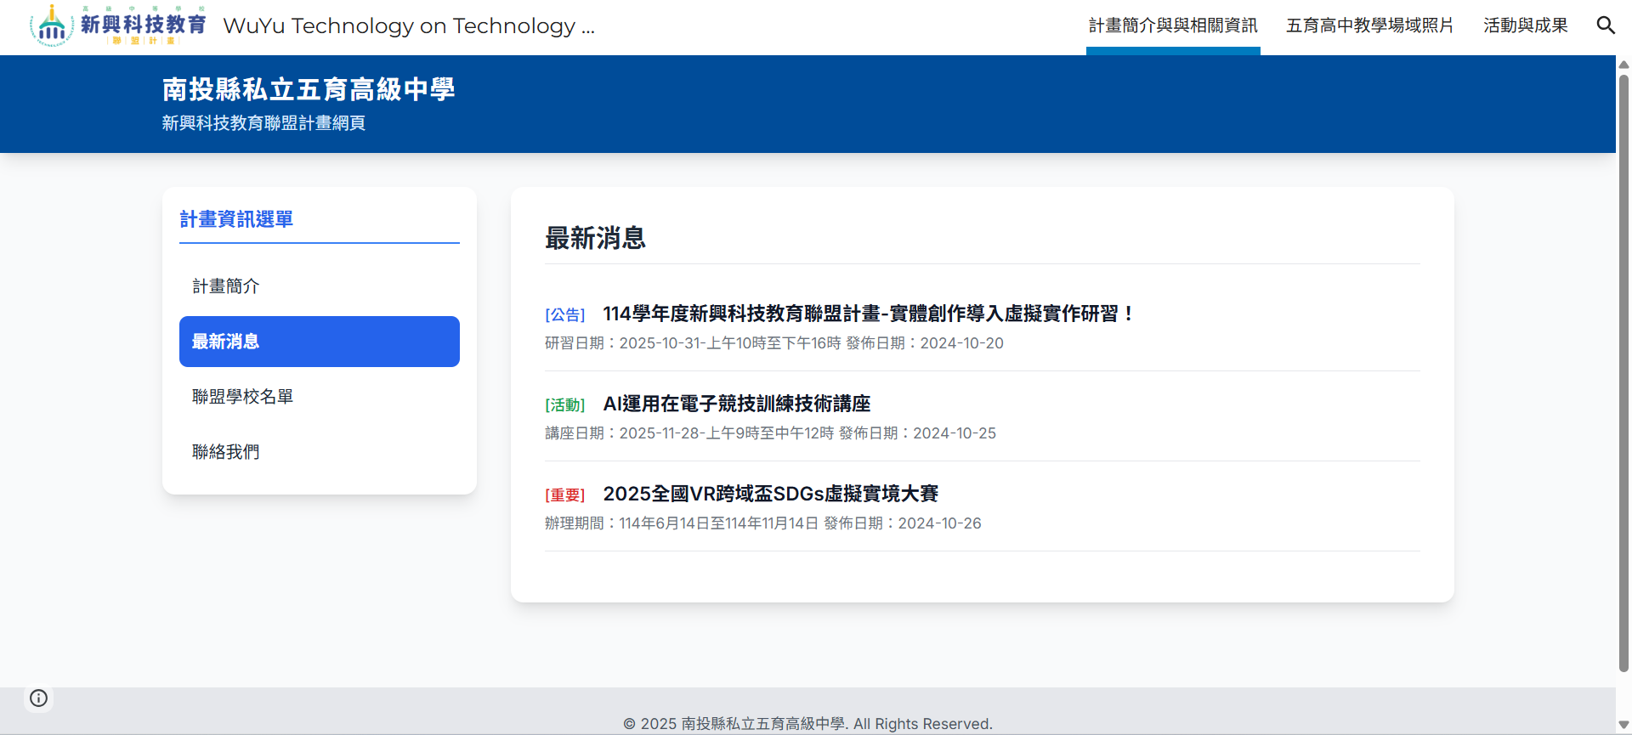Select 聯盟學校名單 in sidebar menu
This screenshot has height=735, width=1632.
coord(242,397)
